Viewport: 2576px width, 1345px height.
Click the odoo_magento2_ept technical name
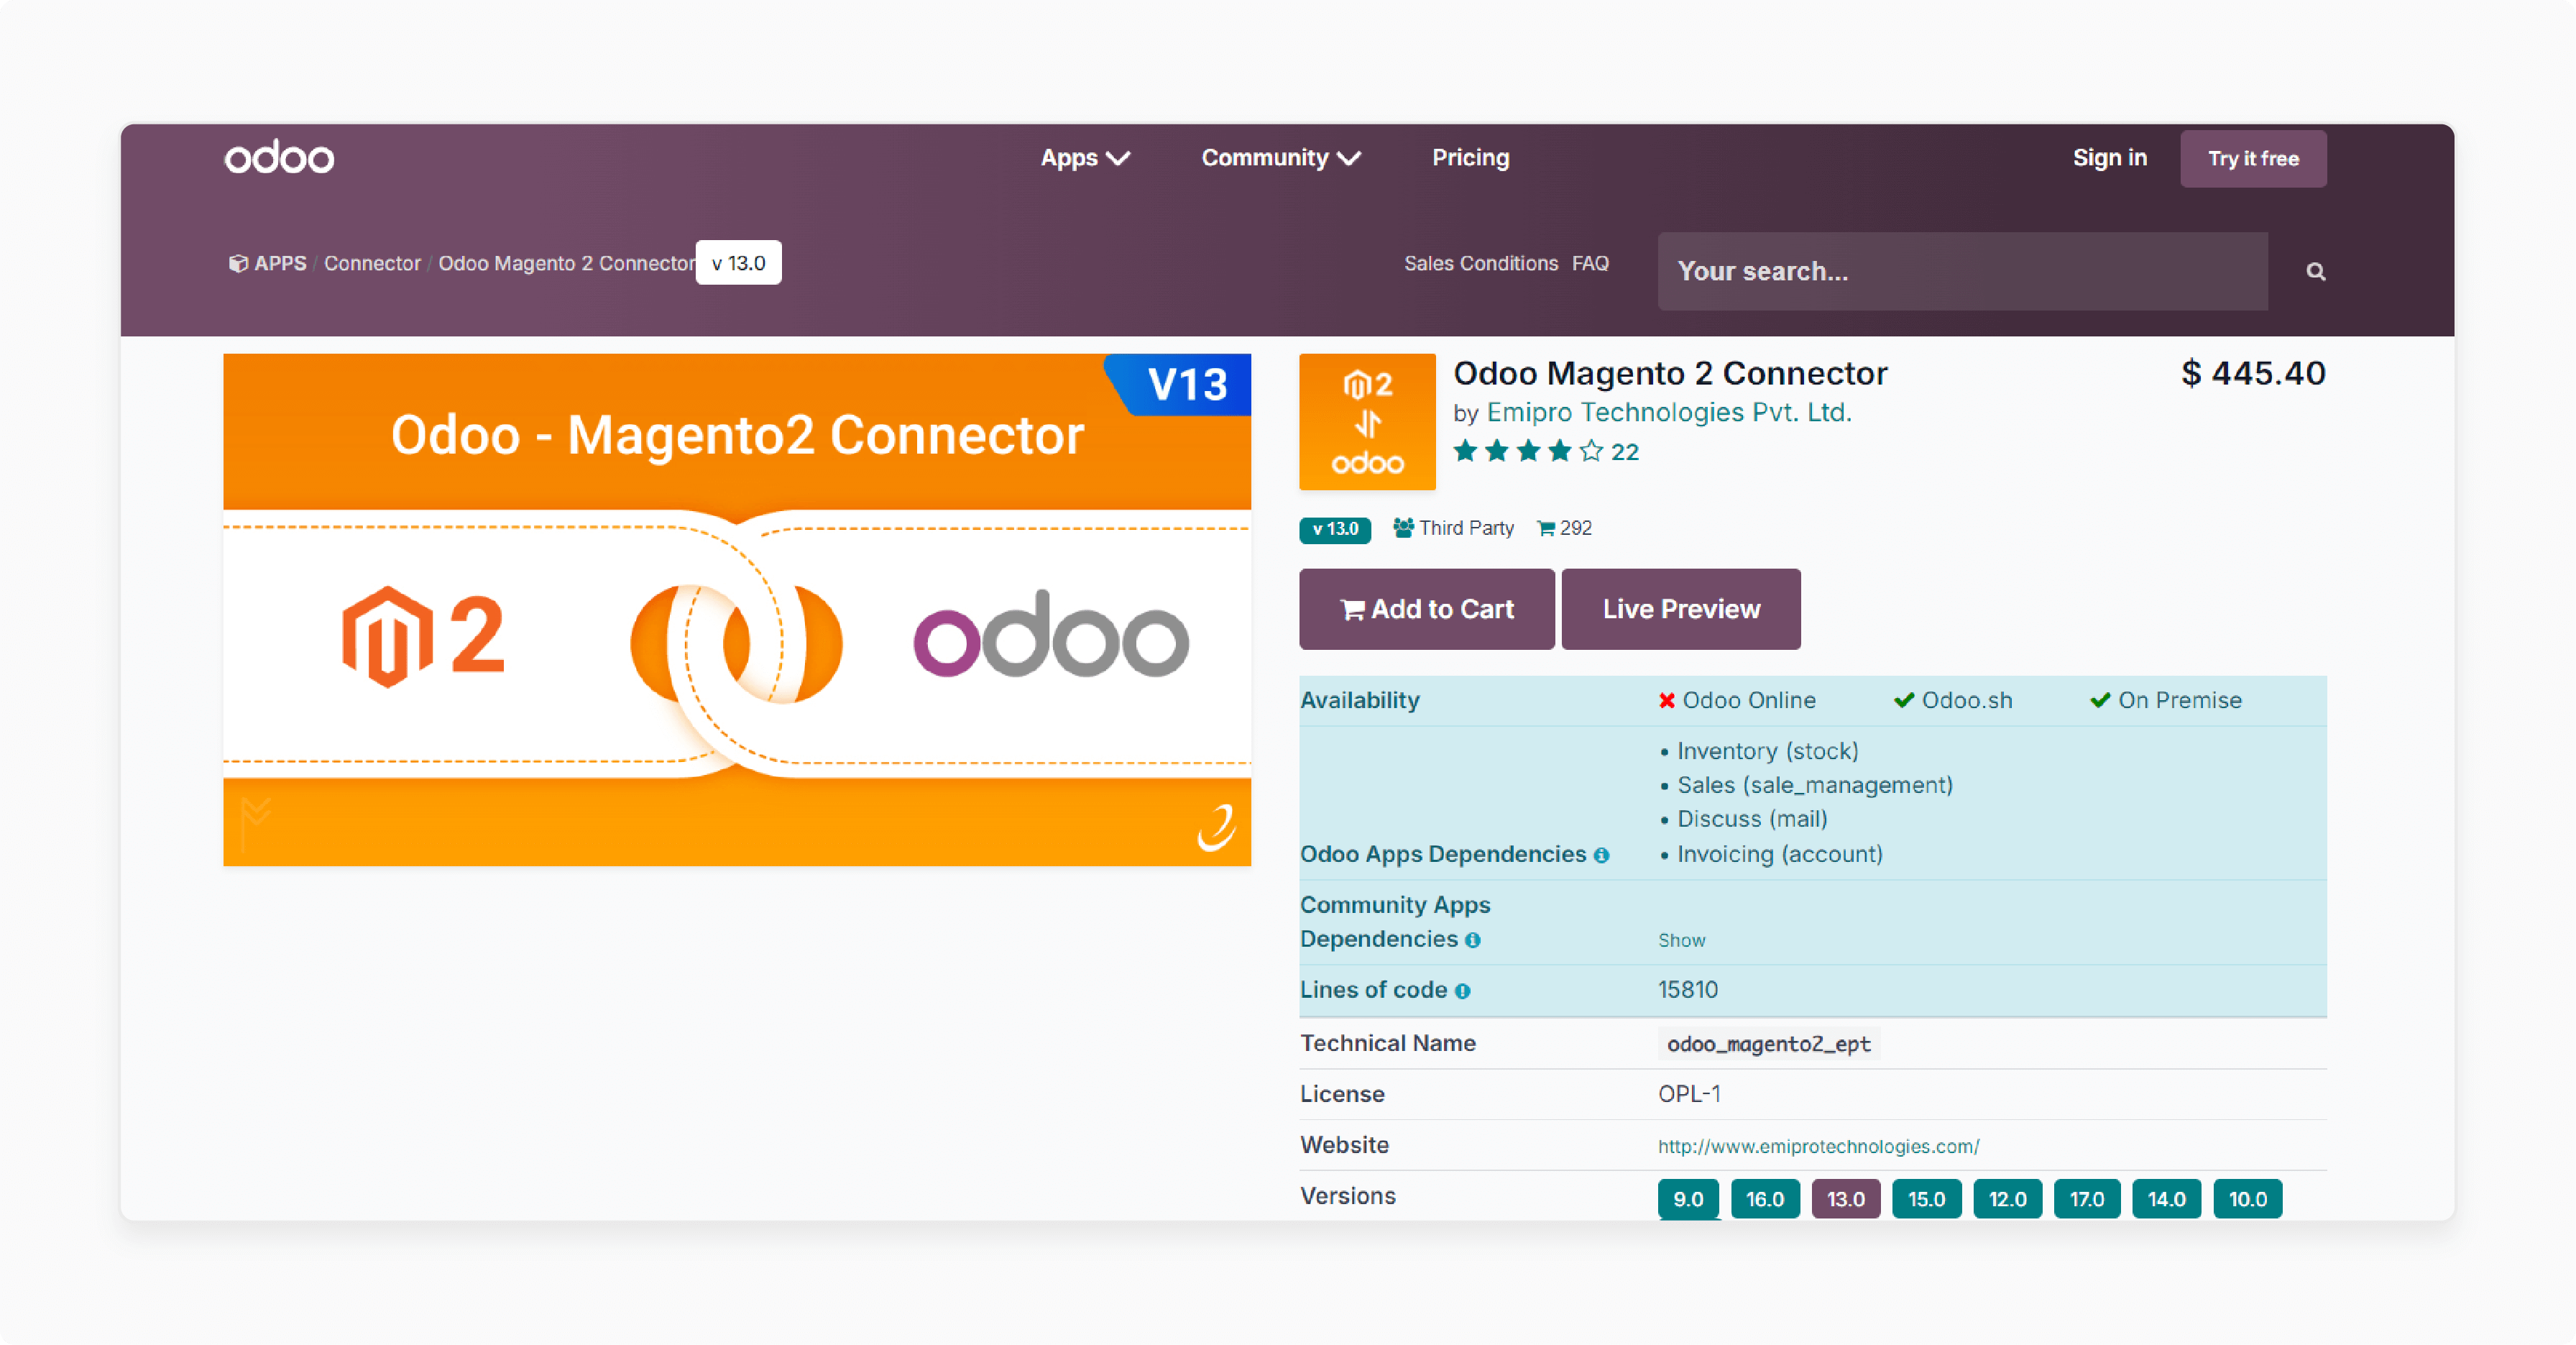(x=1768, y=1044)
